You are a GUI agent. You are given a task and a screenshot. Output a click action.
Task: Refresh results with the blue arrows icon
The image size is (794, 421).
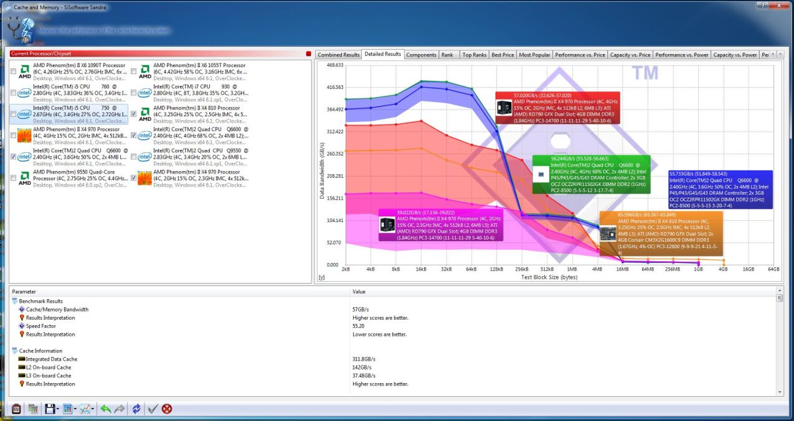click(136, 409)
